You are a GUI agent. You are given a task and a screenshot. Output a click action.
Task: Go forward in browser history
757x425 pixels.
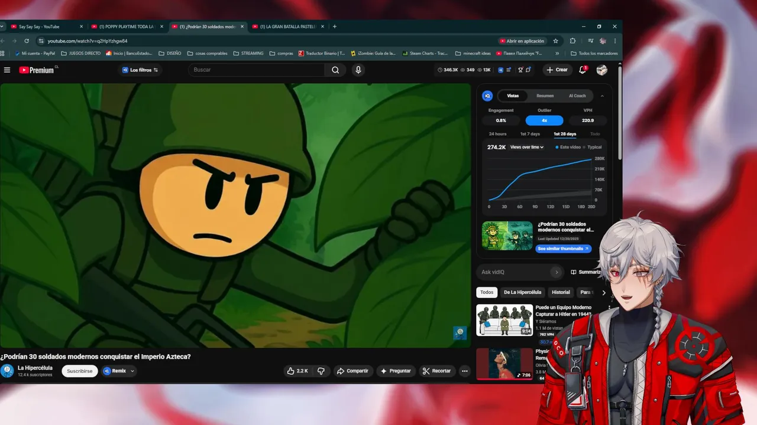tap(14, 41)
